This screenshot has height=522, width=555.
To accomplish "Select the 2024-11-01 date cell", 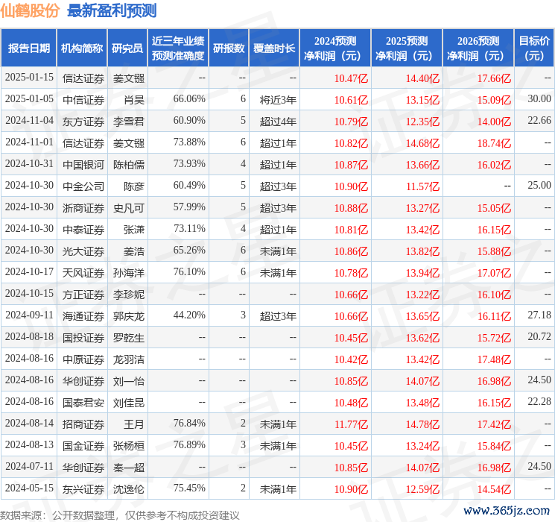I will pyautogui.click(x=29, y=142).
